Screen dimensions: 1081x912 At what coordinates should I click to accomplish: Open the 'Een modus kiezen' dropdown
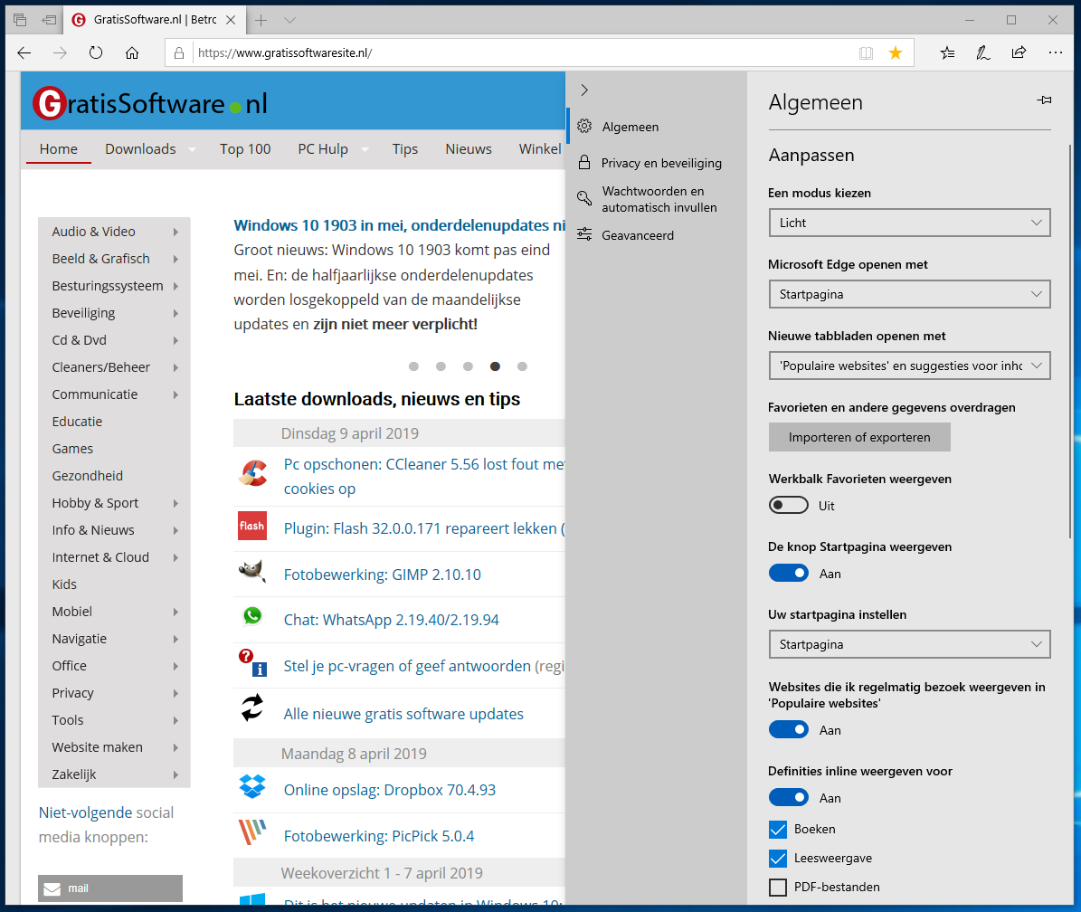(909, 223)
